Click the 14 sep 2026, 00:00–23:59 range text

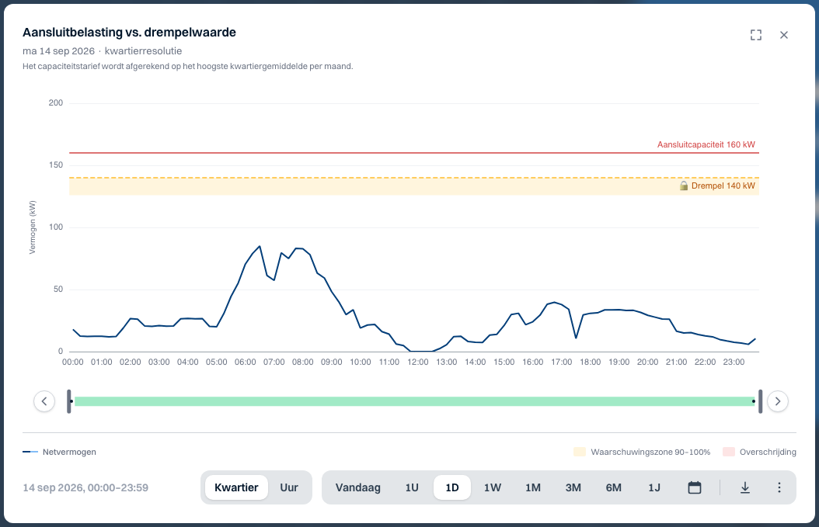(x=85, y=487)
